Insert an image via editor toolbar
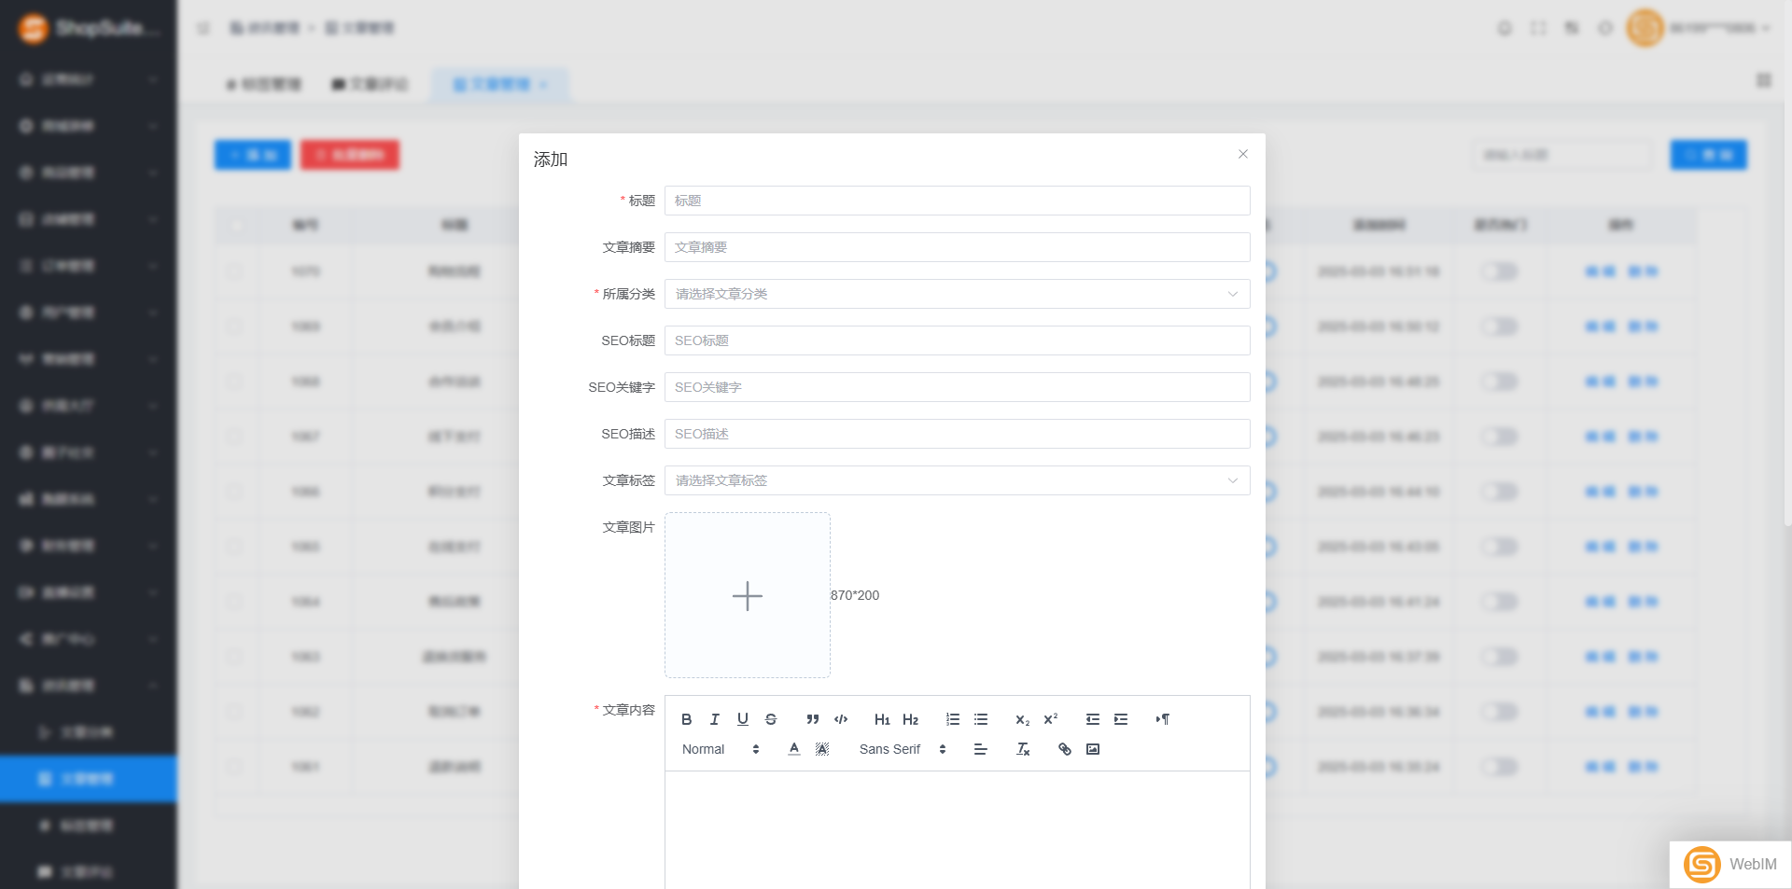This screenshot has width=1792, height=889. click(x=1092, y=749)
